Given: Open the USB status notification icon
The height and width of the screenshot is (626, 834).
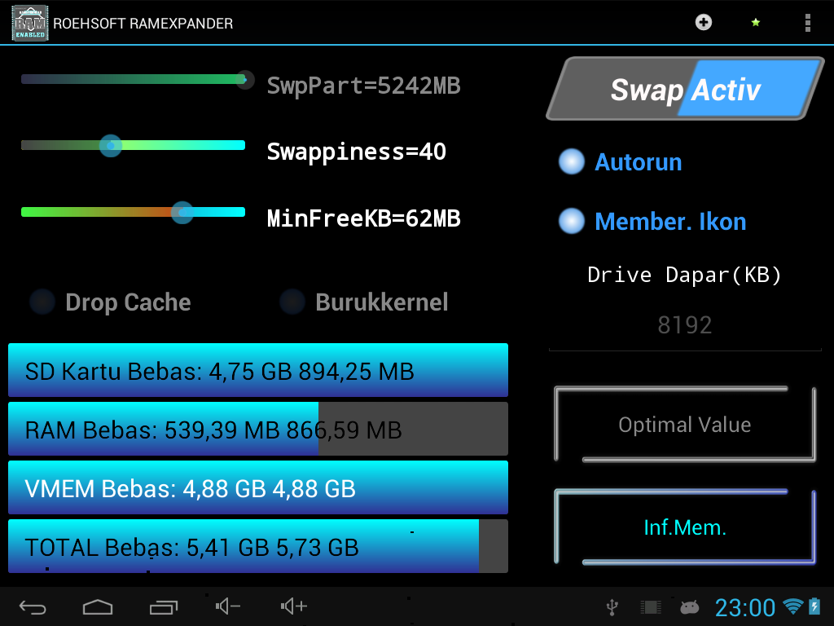Looking at the screenshot, I should (x=612, y=606).
